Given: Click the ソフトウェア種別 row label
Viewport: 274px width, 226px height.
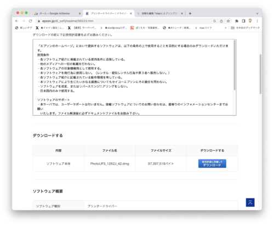Looking at the screenshot, I should coord(48,206).
